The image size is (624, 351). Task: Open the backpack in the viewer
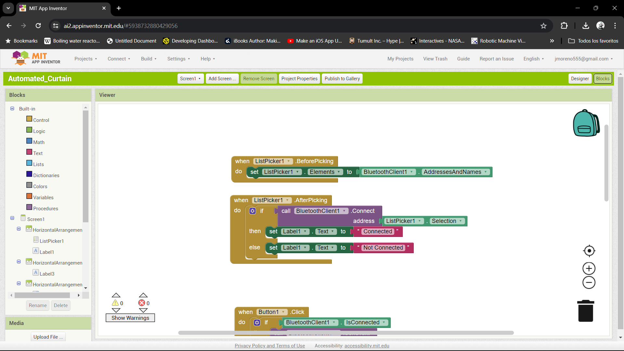click(x=587, y=123)
